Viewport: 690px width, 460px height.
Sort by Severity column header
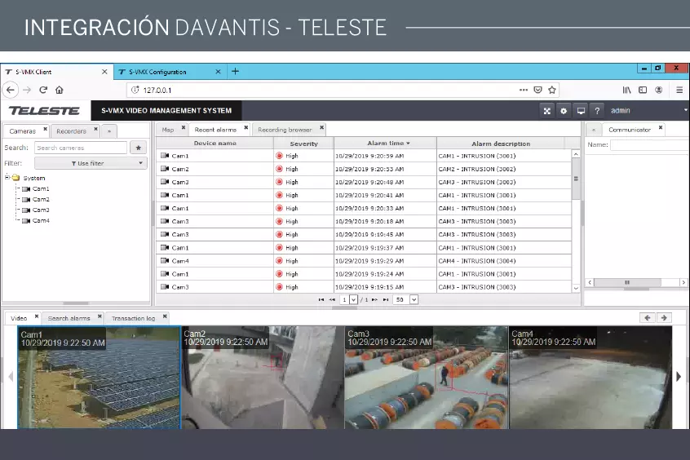click(303, 143)
